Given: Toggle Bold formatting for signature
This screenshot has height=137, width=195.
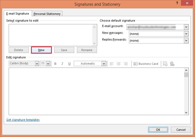Looking at the screenshot, I should (55, 64).
